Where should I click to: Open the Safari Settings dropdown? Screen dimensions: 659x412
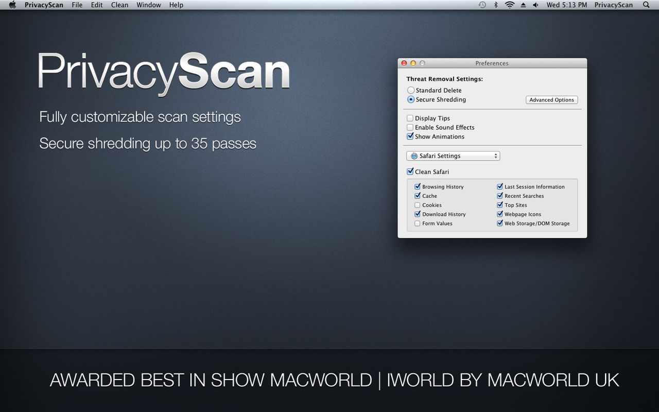453,156
